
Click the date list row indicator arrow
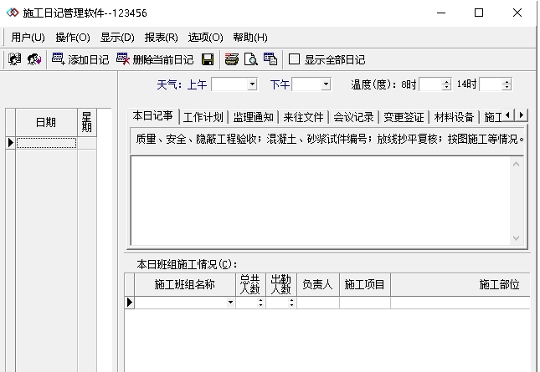(10, 143)
